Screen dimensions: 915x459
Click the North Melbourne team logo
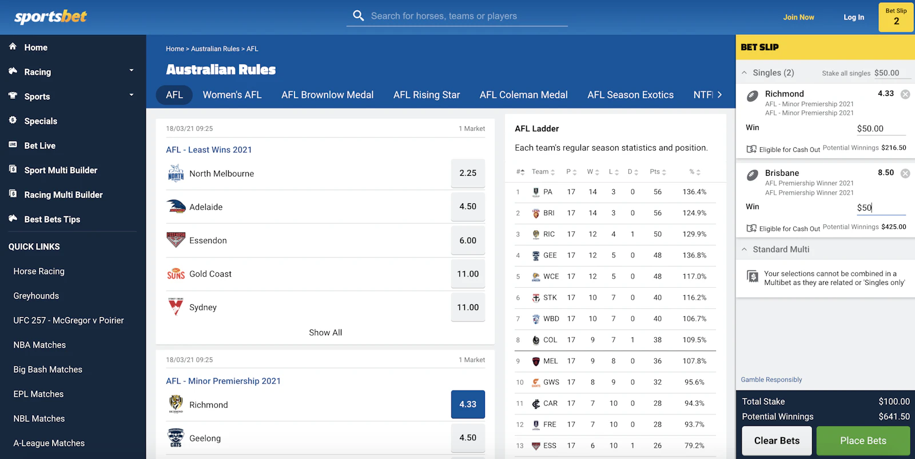176,173
